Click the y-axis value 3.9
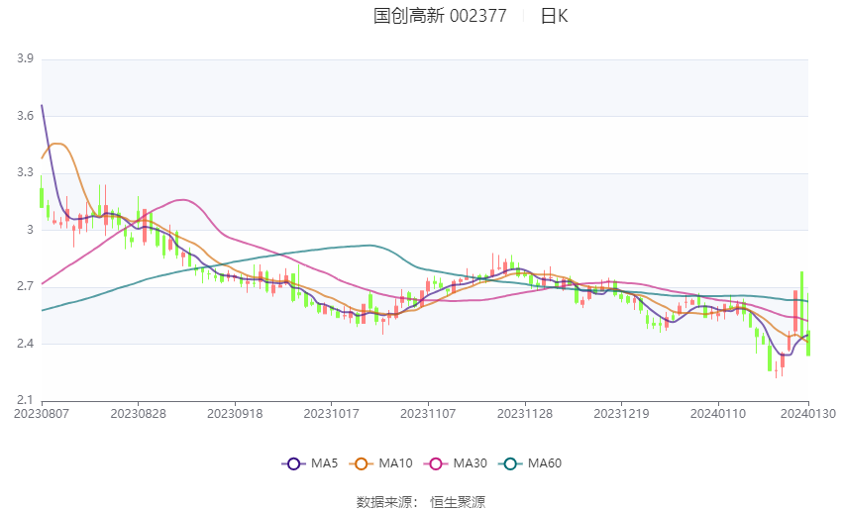Viewport: 842px width, 512px height. pyautogui.click(x=25, y=58)
